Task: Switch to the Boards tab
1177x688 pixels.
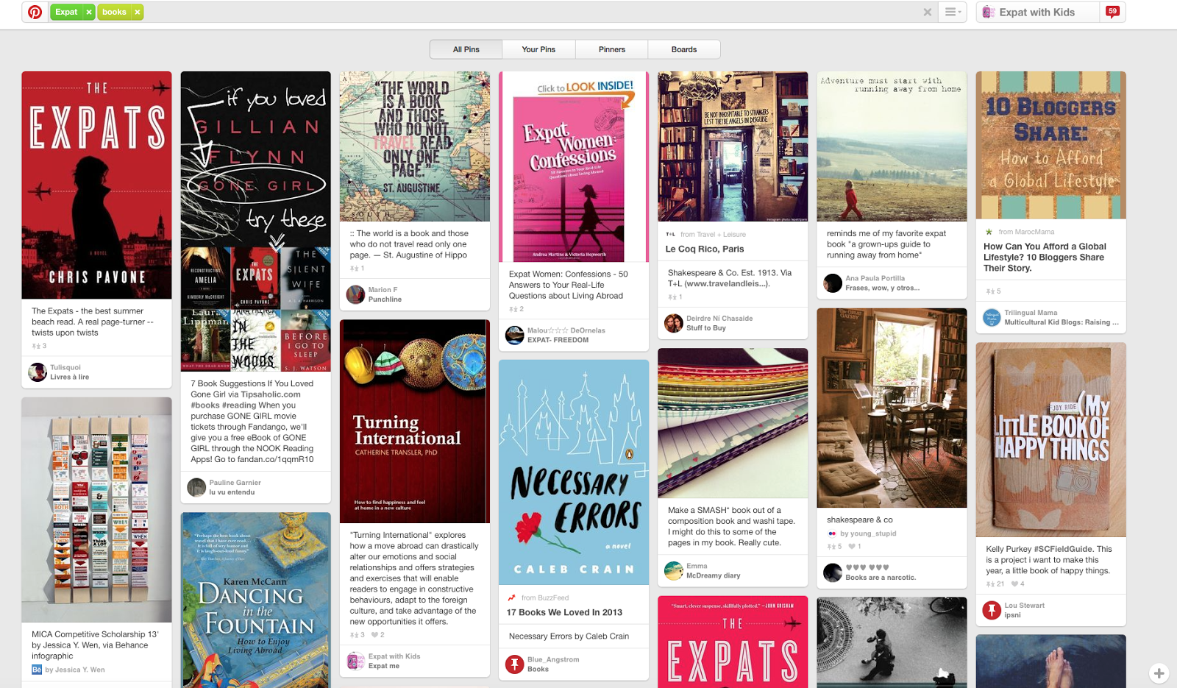Action: tap(684, 49)
